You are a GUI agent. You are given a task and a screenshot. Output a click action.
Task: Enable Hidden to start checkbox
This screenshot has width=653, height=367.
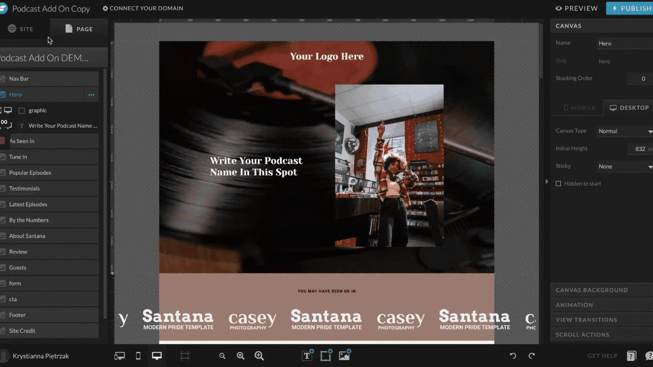pos(559,183)
